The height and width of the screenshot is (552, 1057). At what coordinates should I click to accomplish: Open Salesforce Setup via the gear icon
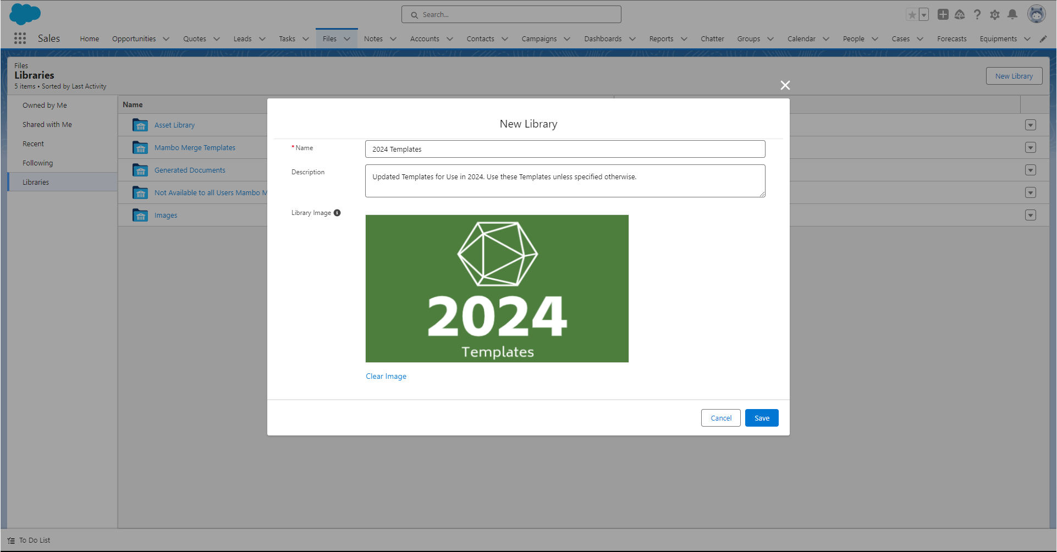(995, 15)
